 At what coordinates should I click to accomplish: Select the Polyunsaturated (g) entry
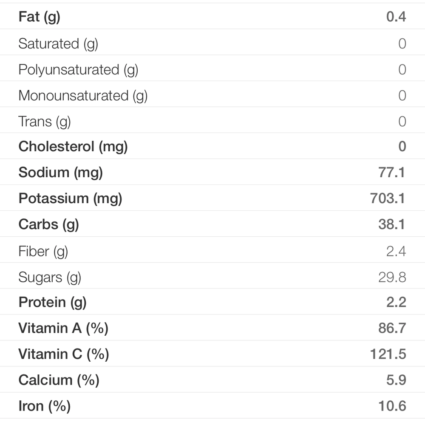(x=212, y=68)
